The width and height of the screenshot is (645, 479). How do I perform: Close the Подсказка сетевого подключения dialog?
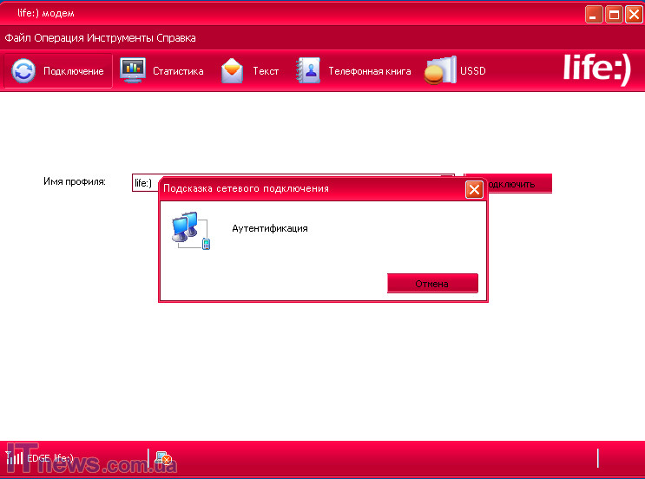(474, 189)
